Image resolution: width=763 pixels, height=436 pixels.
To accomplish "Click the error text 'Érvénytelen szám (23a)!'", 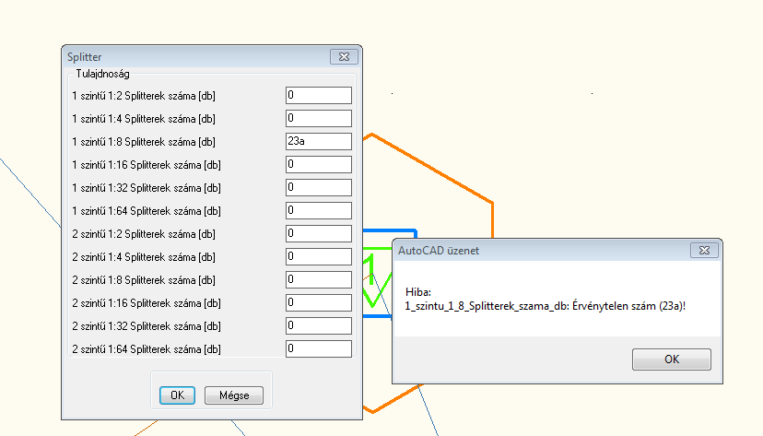I will click(628, 306).
